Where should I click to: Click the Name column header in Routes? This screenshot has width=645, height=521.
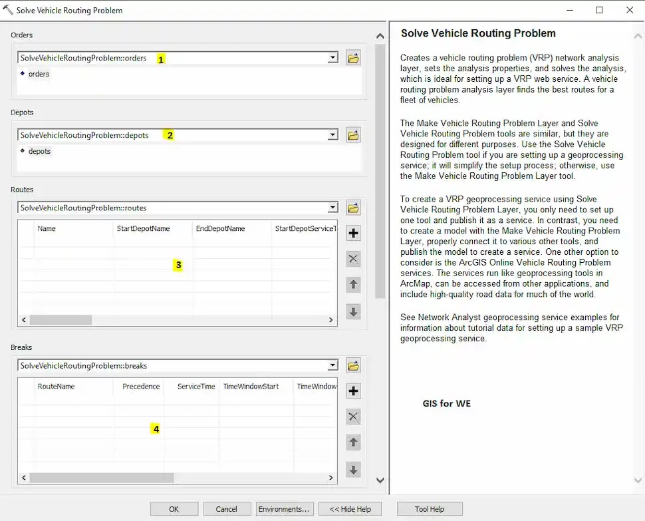[73, 228]
